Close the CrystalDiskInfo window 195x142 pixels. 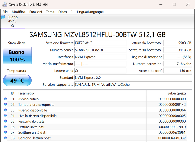(188, 4)
